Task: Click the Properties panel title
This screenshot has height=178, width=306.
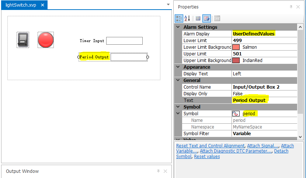Action: tap(188, 7)
